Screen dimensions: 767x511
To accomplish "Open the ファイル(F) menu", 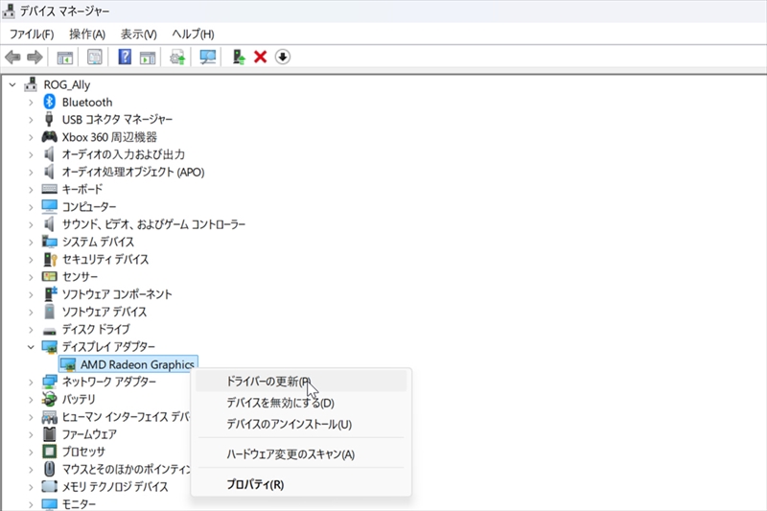I will [x=32, y=35].
